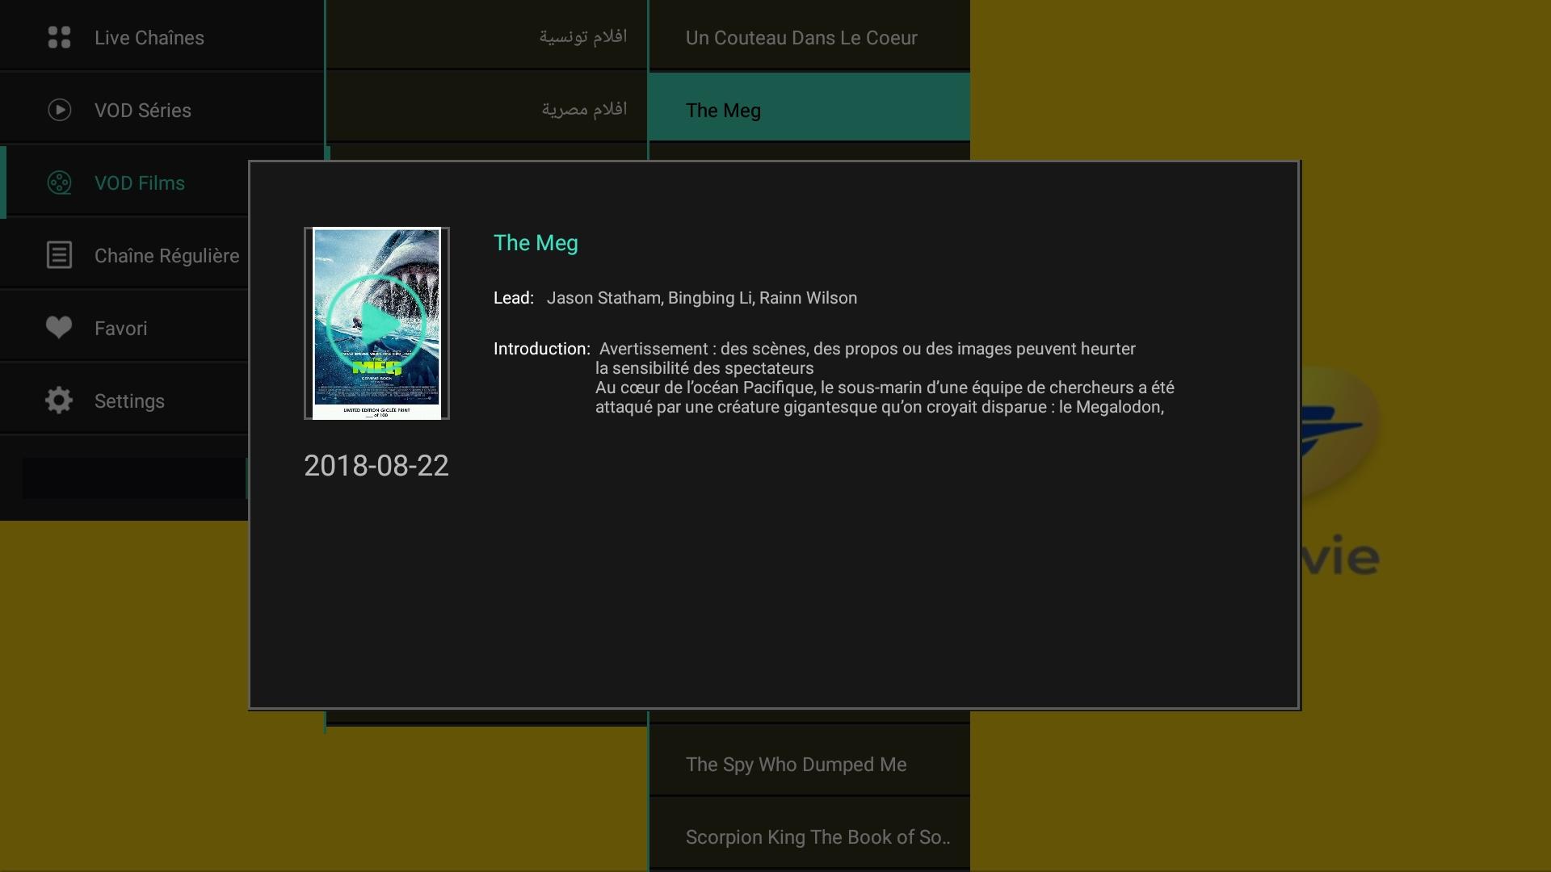Open Chaîne Régulière section
Viewport: 1551px width, 872px height.
tap(124, 255)
